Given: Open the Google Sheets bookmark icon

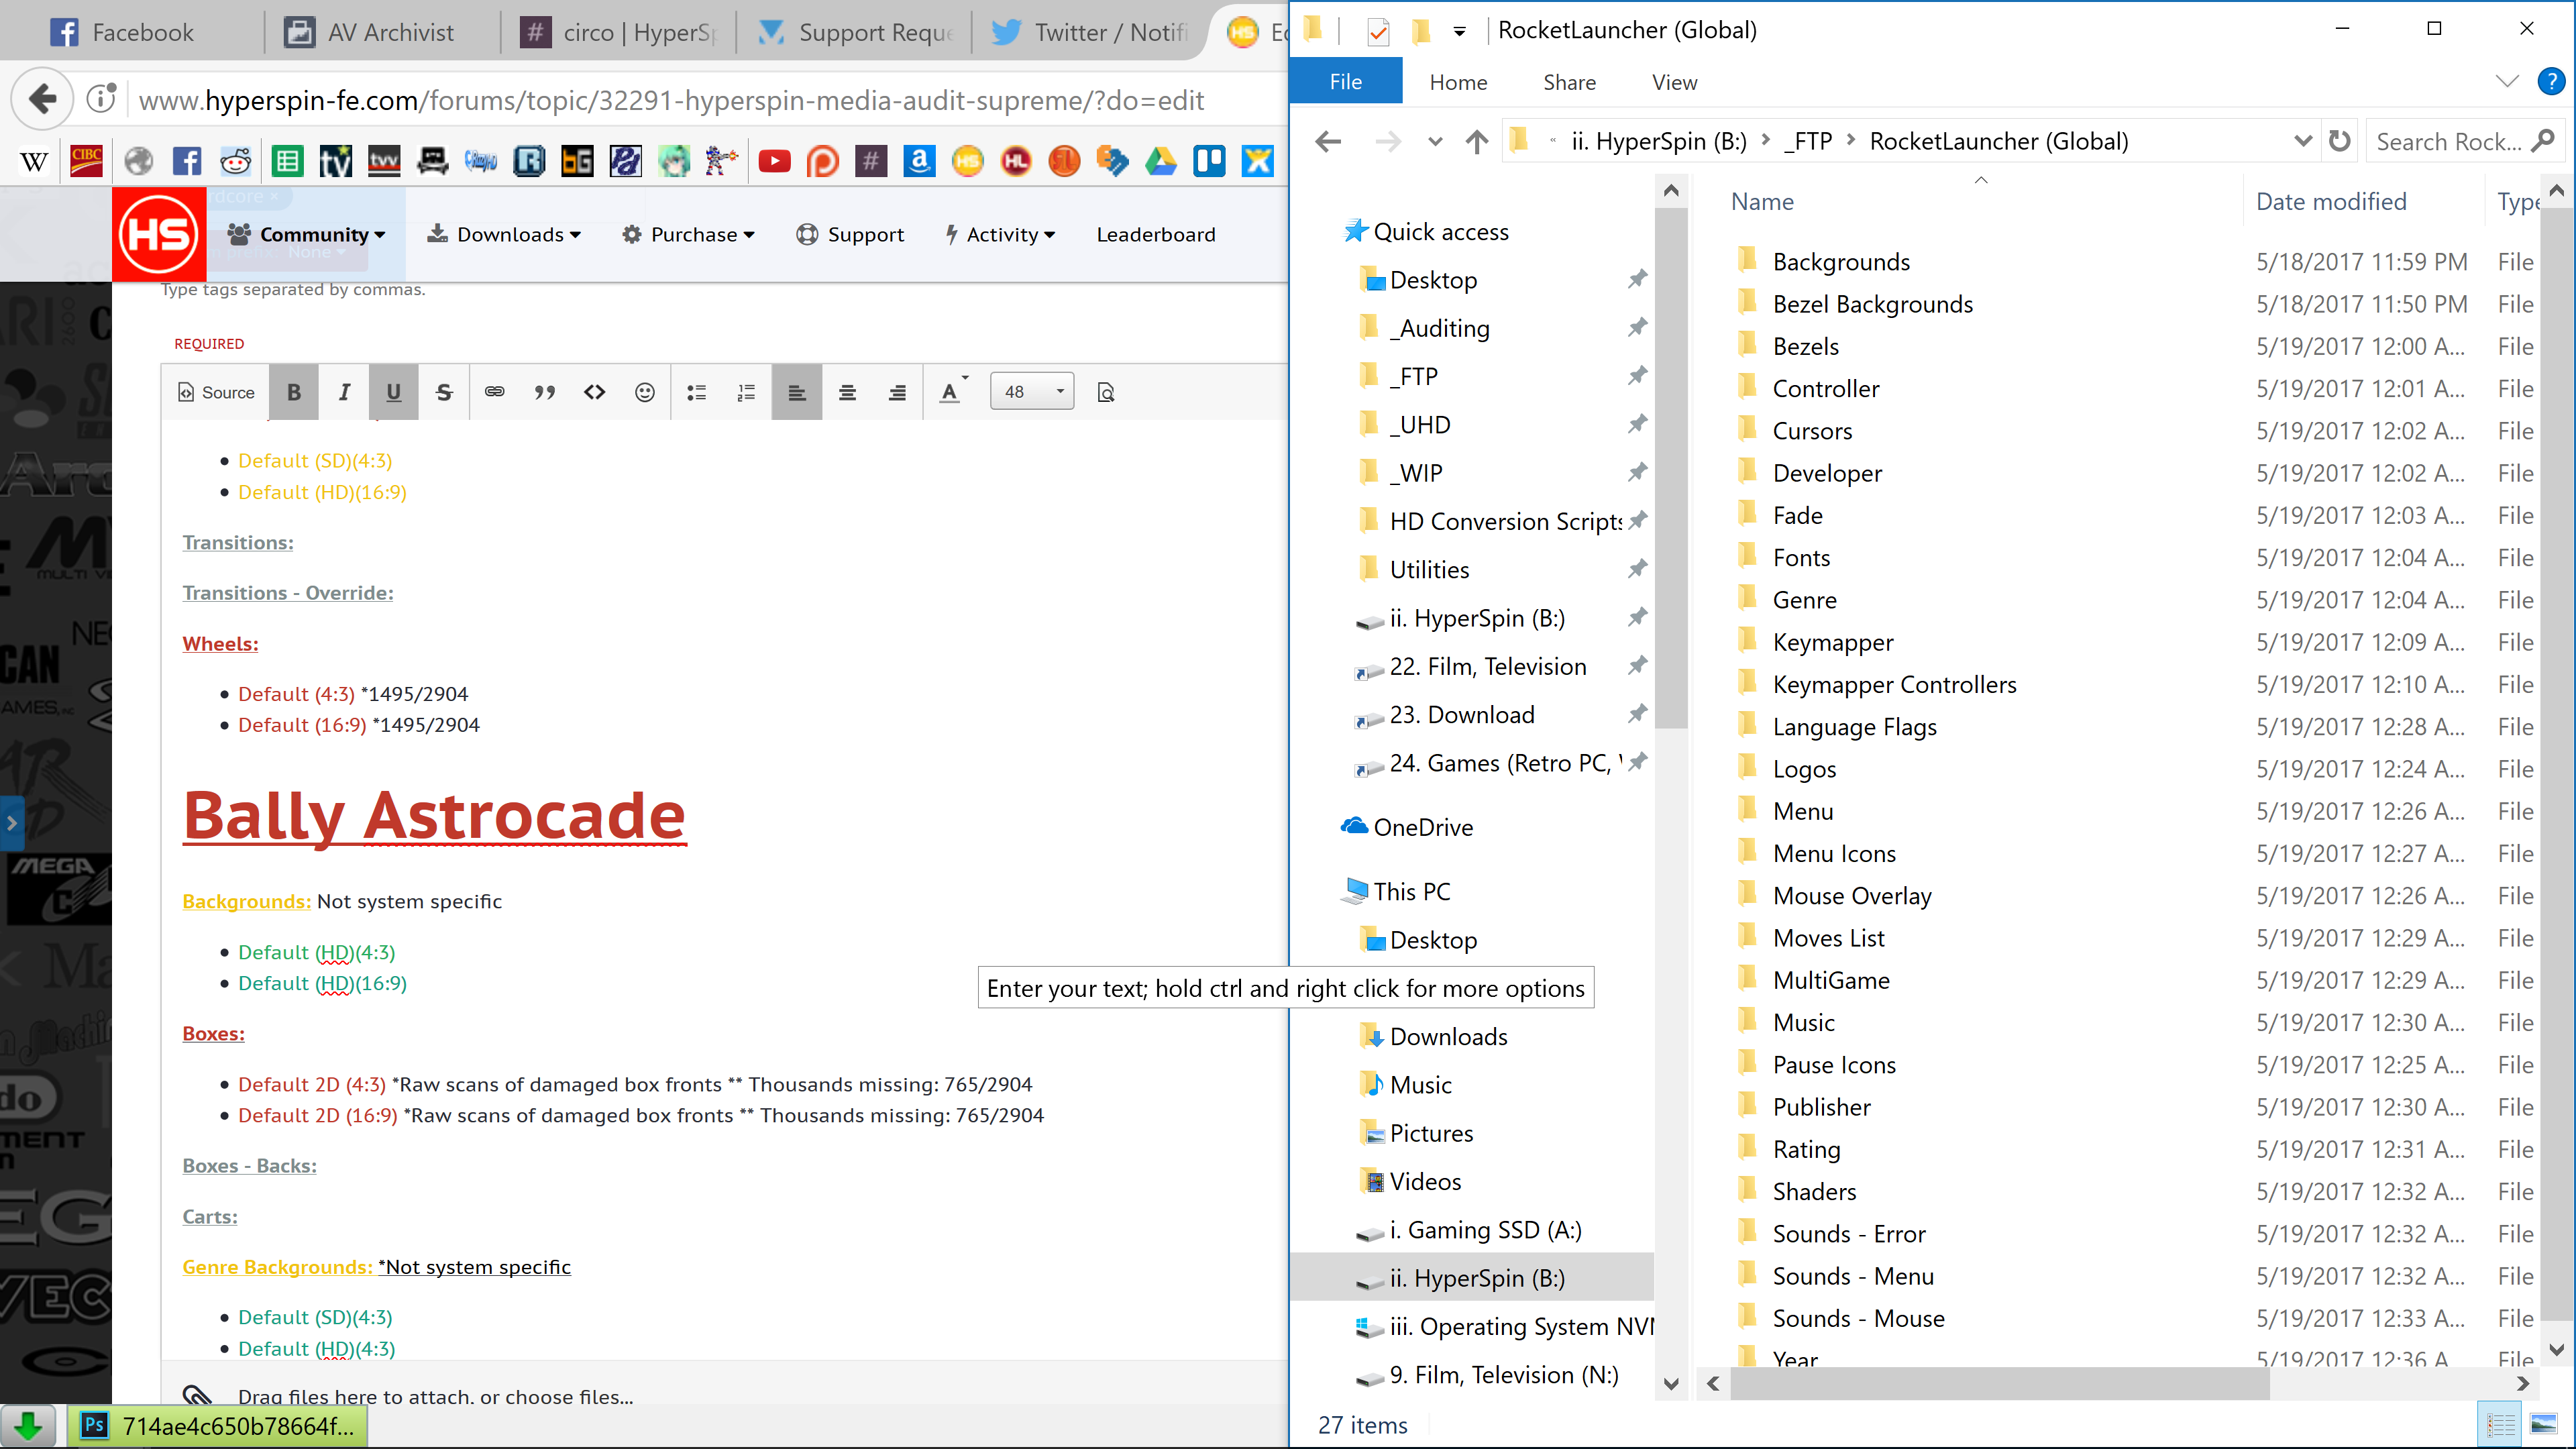Looking at the screenshot, I should coord(288,161).
